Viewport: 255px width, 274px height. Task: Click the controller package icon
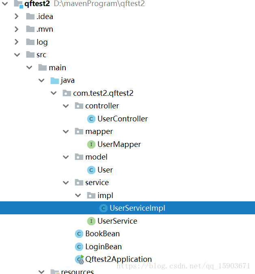point(79,106)
